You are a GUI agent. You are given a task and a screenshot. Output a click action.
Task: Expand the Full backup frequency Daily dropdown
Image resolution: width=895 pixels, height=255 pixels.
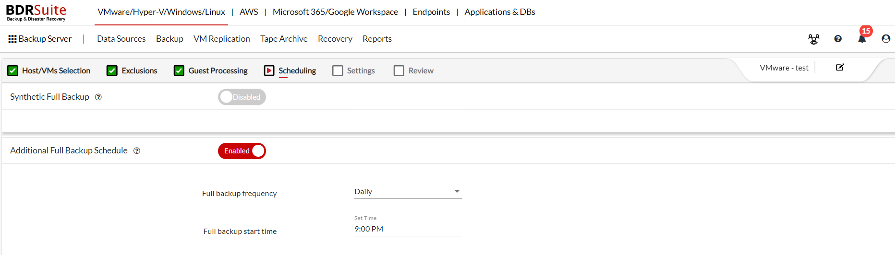[408, 192]
